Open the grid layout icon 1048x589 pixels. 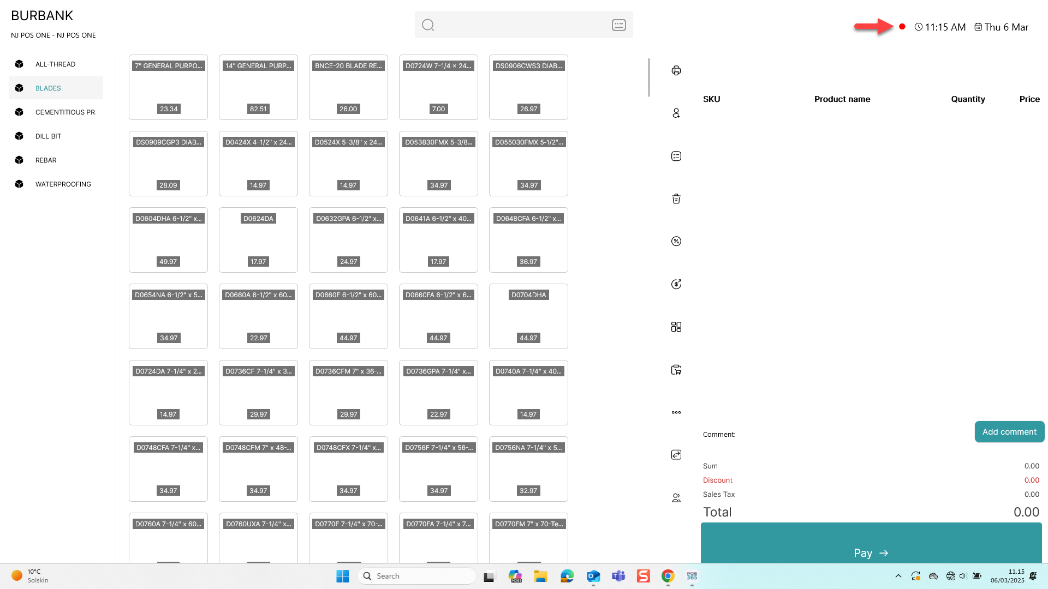point(676,327)
